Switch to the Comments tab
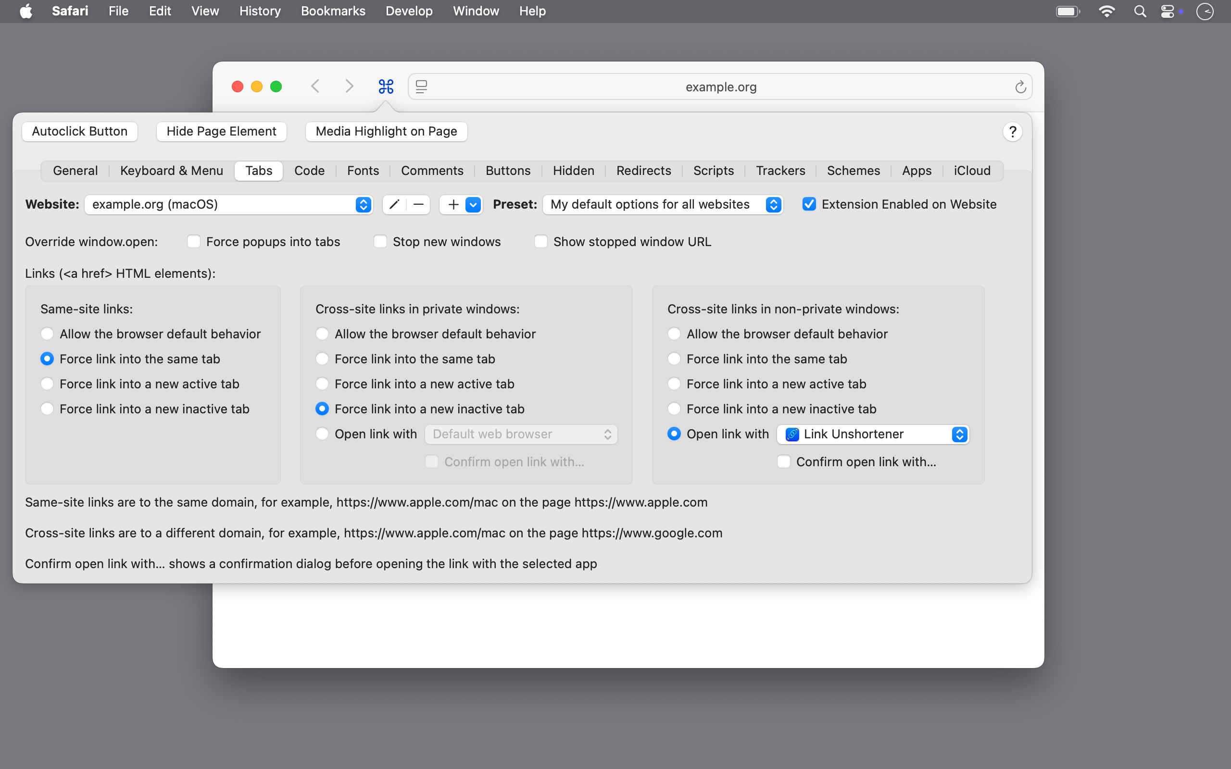This screenshot has width=1231, height=769. coord(432,171)
